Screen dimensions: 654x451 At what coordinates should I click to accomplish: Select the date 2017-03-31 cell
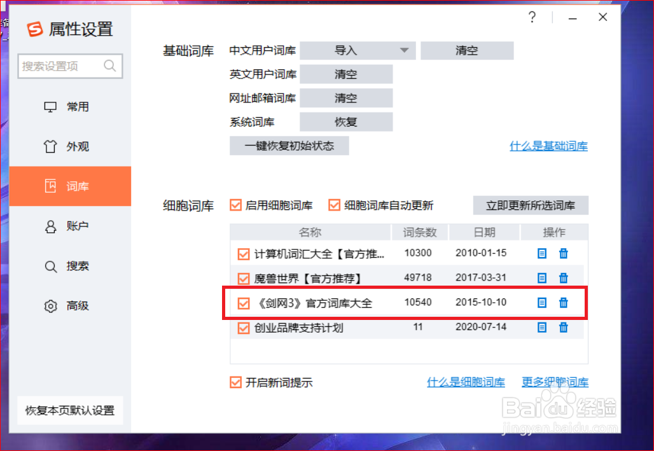[x=481, y=277]
